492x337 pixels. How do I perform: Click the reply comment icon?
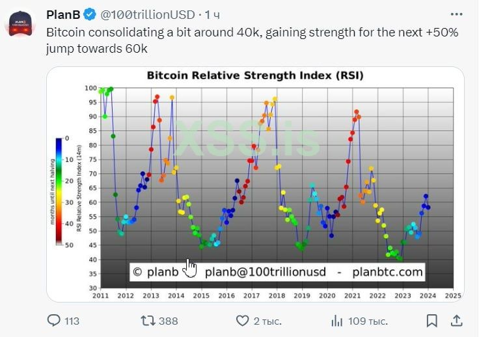(x=54, y=320)
